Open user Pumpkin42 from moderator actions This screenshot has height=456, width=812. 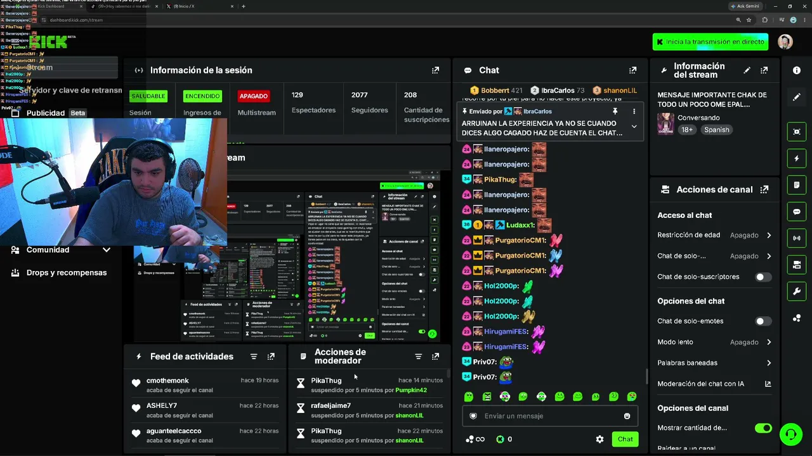(411, 390)
